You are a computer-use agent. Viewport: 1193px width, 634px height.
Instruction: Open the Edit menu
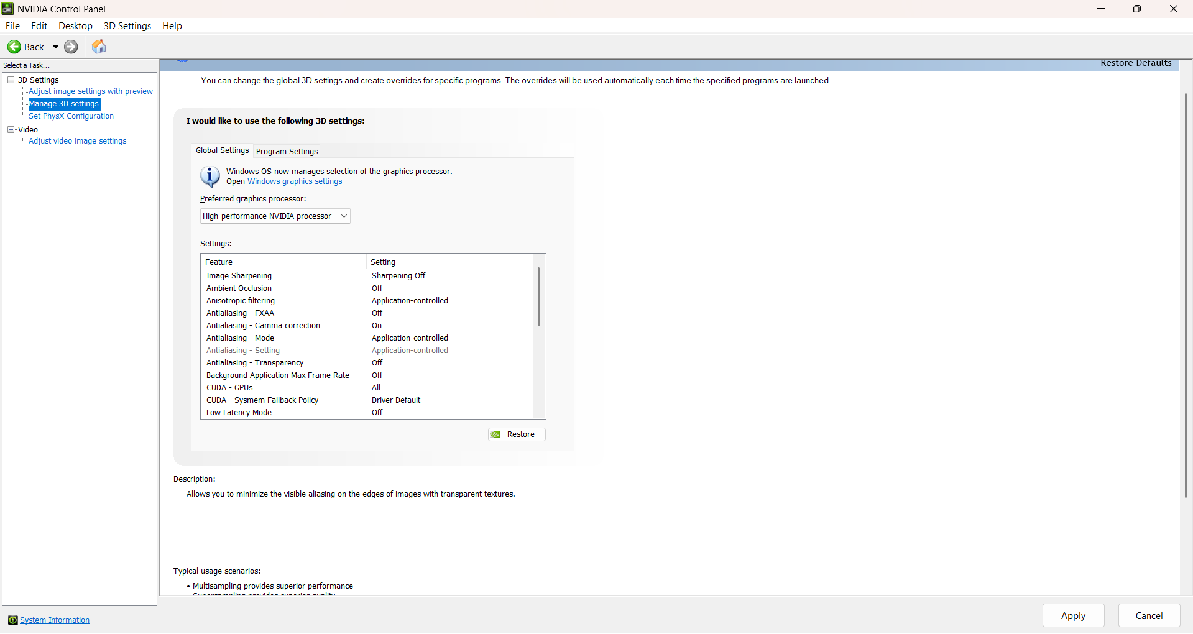tap(39, 26)
